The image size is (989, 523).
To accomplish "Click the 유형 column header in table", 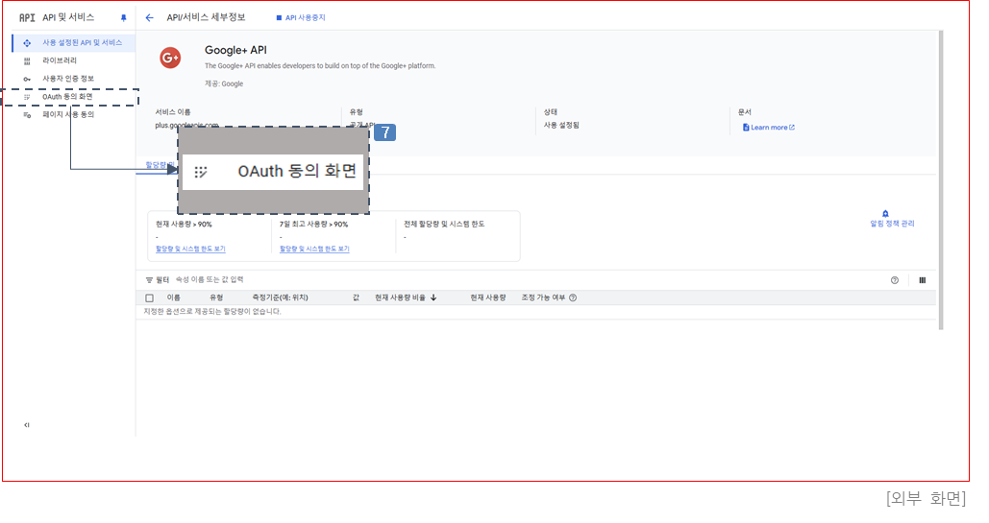I will pyautogui.click(x=216, y=297).
